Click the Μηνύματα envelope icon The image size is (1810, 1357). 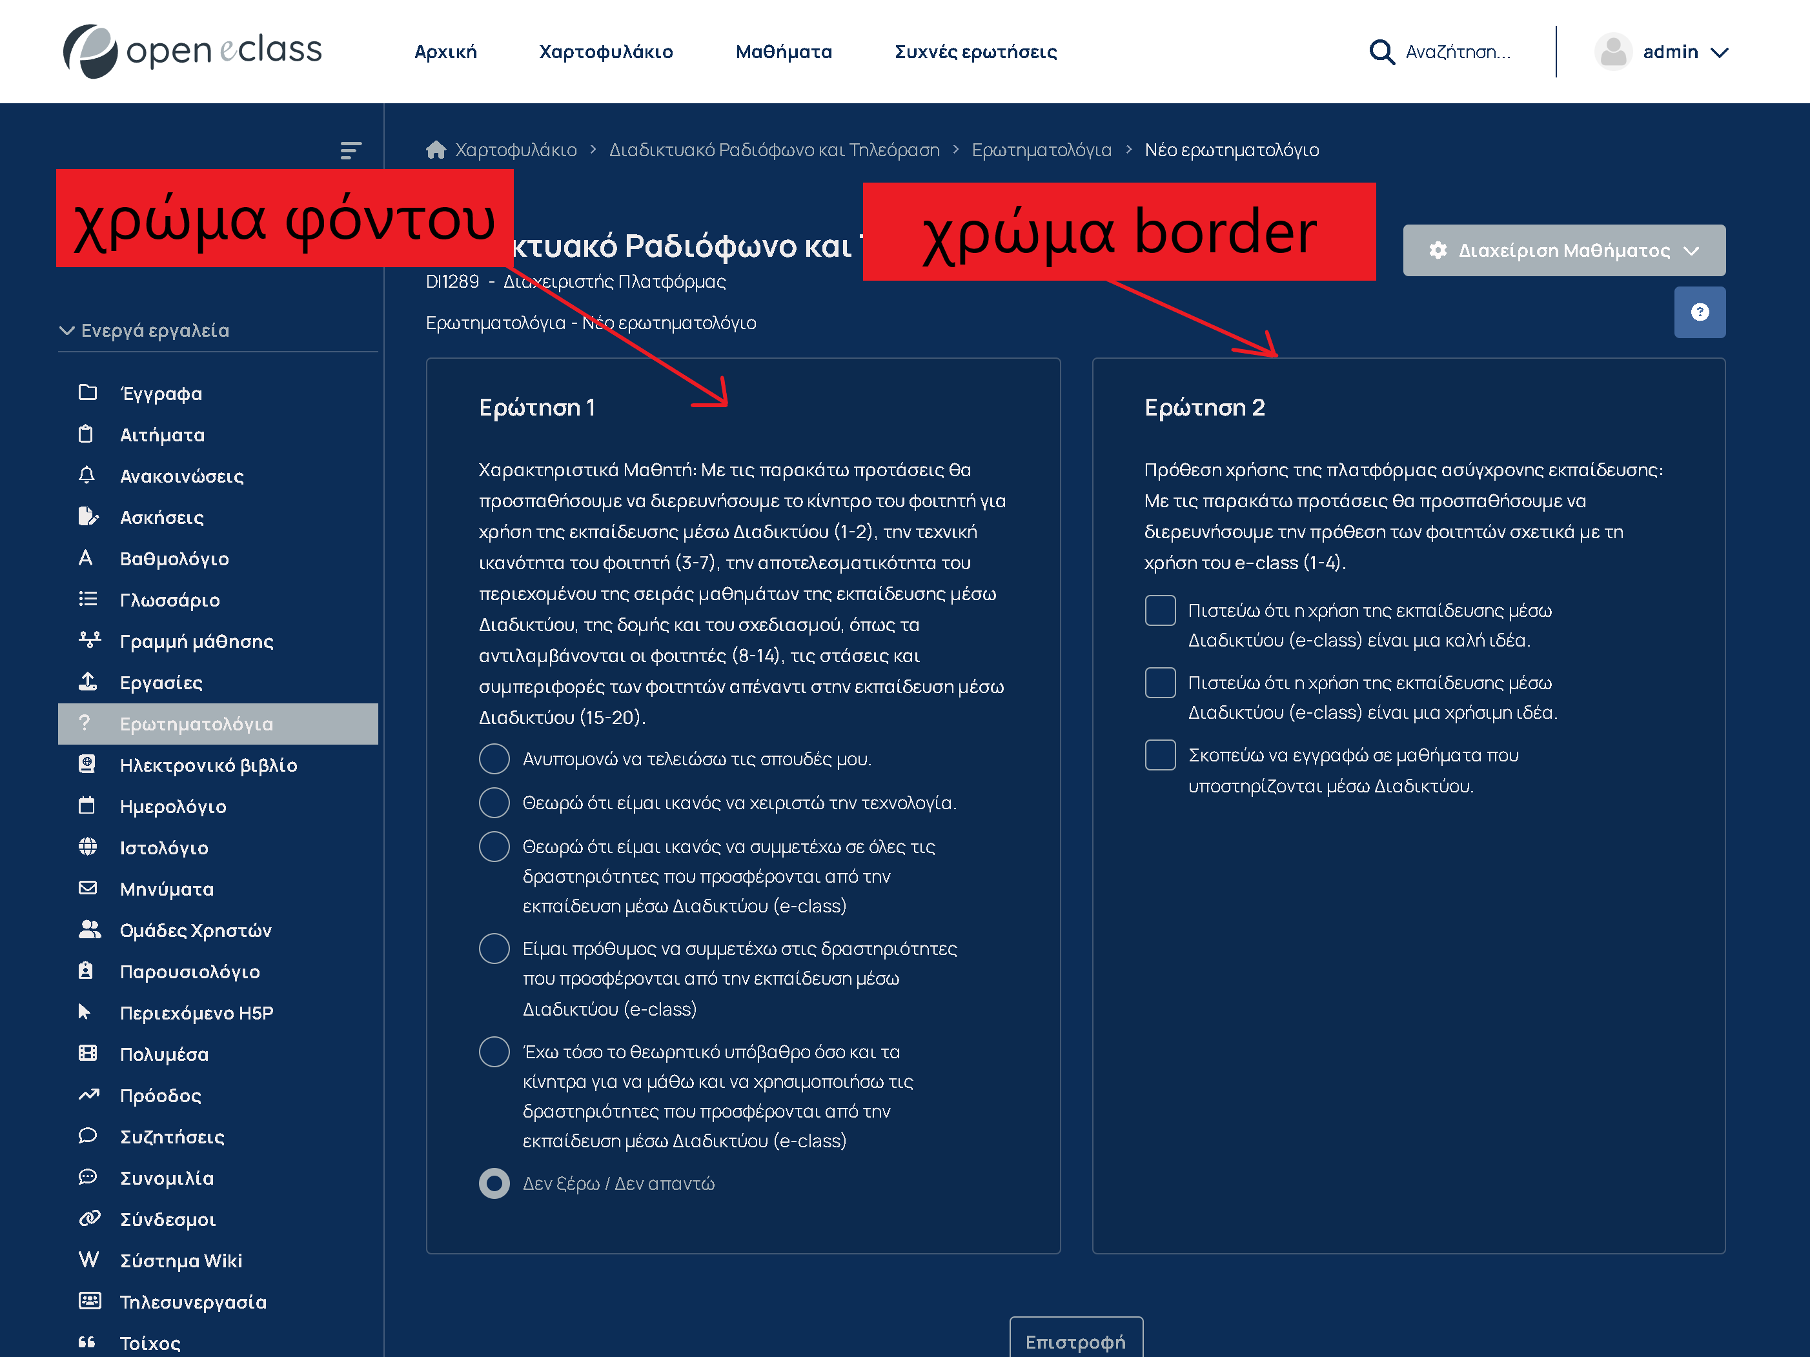click(x=88, y=887)
